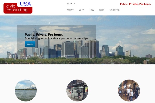Open the LinkedIn icon in header
This screenshot has width=155, height=103.
click(x=75, y=4)
